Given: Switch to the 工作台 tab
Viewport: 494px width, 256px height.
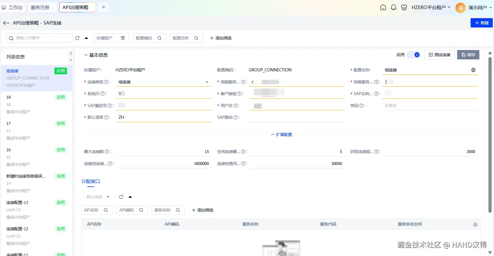Looking at the screenshot, I should click(x=13, y=7).
